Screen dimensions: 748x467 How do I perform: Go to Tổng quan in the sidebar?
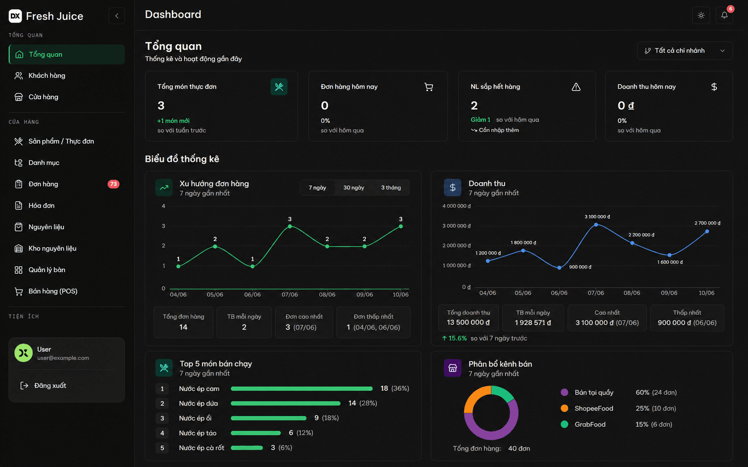click(66, 55)
